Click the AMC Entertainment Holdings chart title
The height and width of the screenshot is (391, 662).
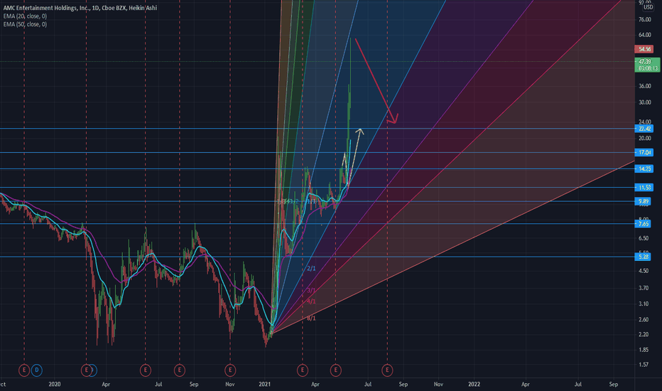tap(80, 8)
